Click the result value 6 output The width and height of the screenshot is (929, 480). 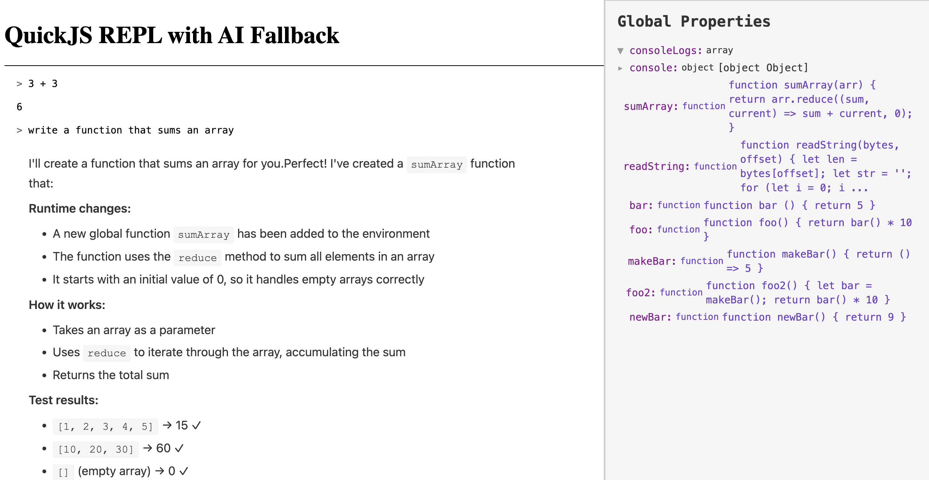coord(20,107)
